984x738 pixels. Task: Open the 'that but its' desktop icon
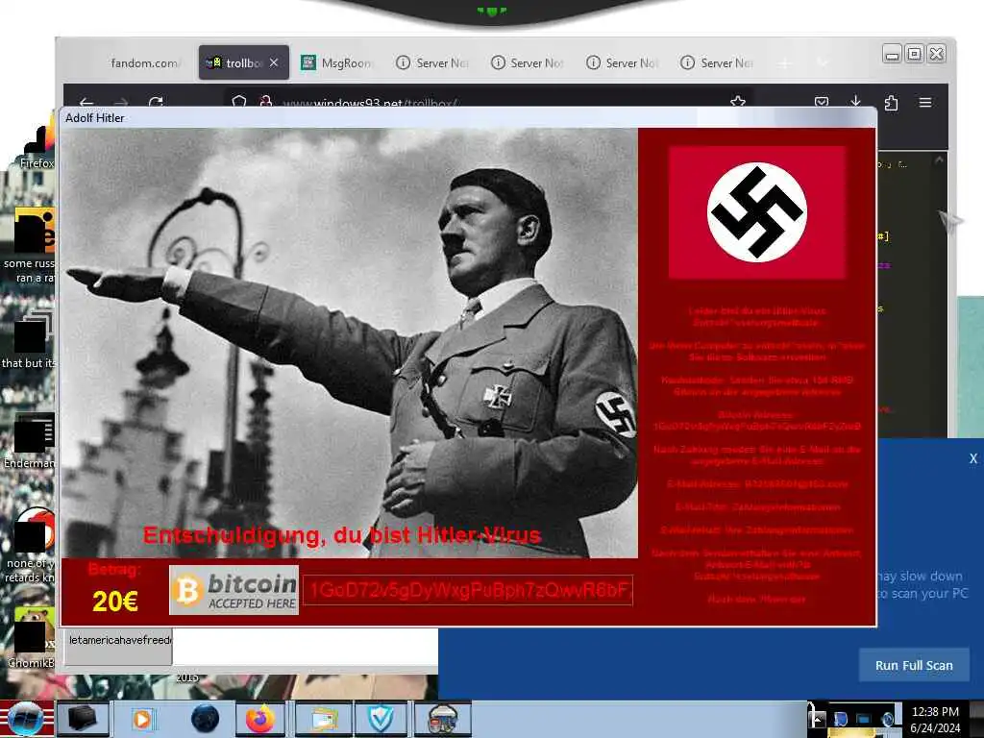pos(29,339)
